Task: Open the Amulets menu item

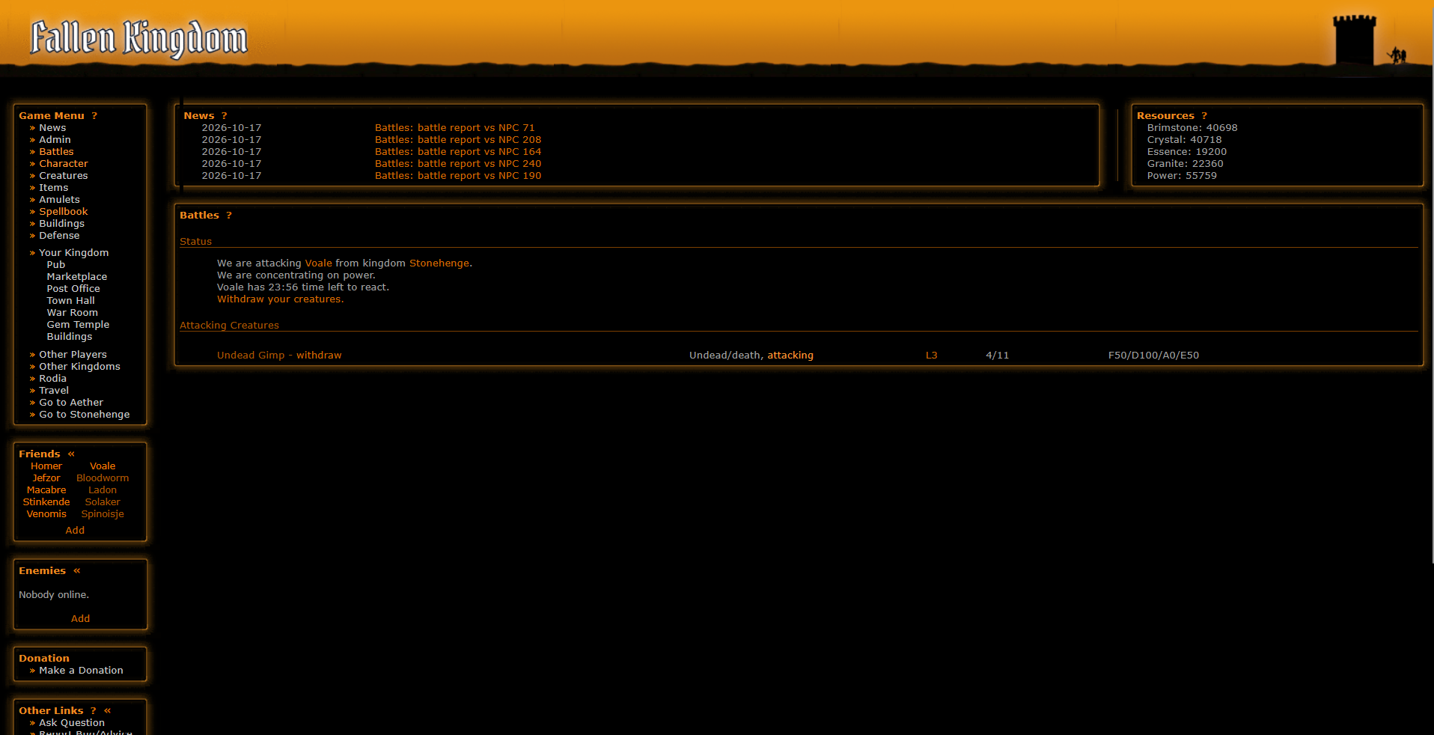Action: coord(59,200)
